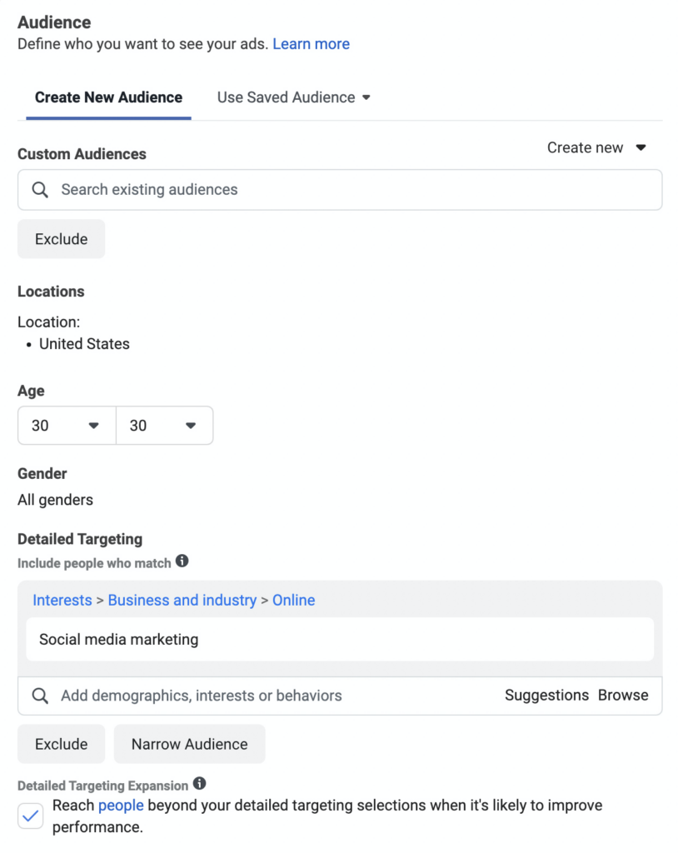The height and width of the screenshot is (853, 678).
Task: Open the Browse option for detailed targeting
Action: [623, 695]
